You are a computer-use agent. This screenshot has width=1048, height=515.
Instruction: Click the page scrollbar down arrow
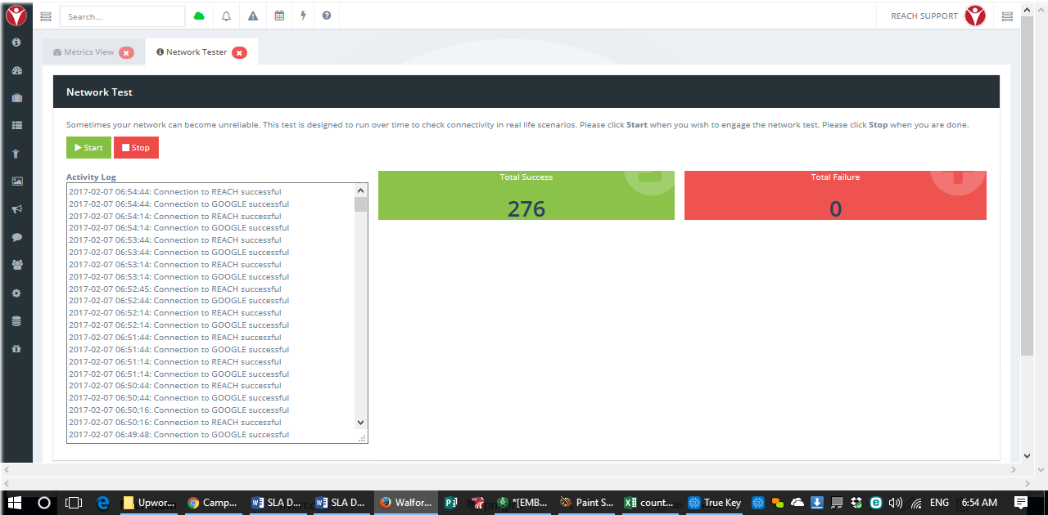(1028, 456)
